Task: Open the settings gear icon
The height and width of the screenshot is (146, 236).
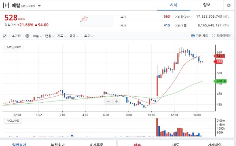Action: click(229, 5)
